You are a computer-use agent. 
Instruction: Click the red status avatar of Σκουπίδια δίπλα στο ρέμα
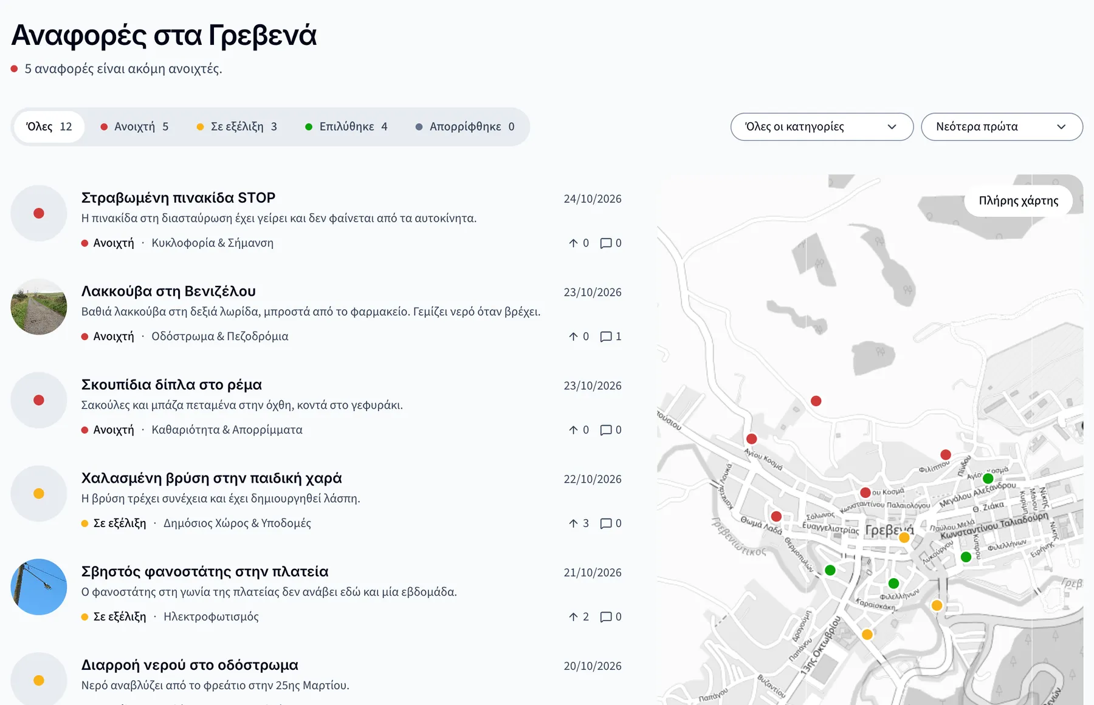[x=39, y=400]
